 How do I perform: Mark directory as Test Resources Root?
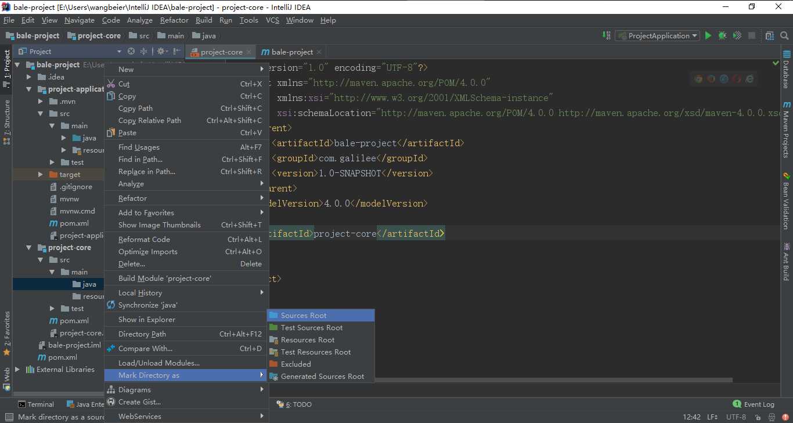coord(320,352)
